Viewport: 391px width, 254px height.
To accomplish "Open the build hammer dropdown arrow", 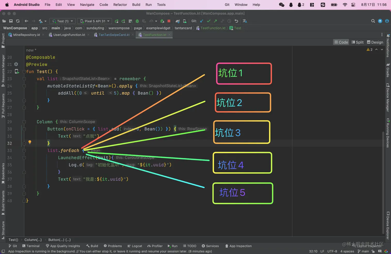I will click(46, 21).
